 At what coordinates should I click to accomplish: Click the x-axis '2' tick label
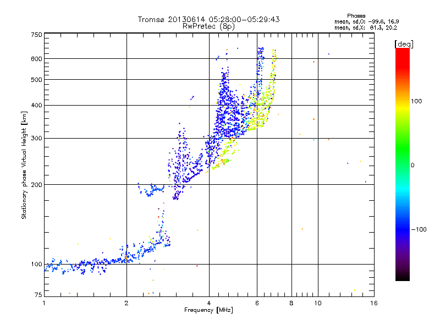pyautogui.click(x=127, y=303)
